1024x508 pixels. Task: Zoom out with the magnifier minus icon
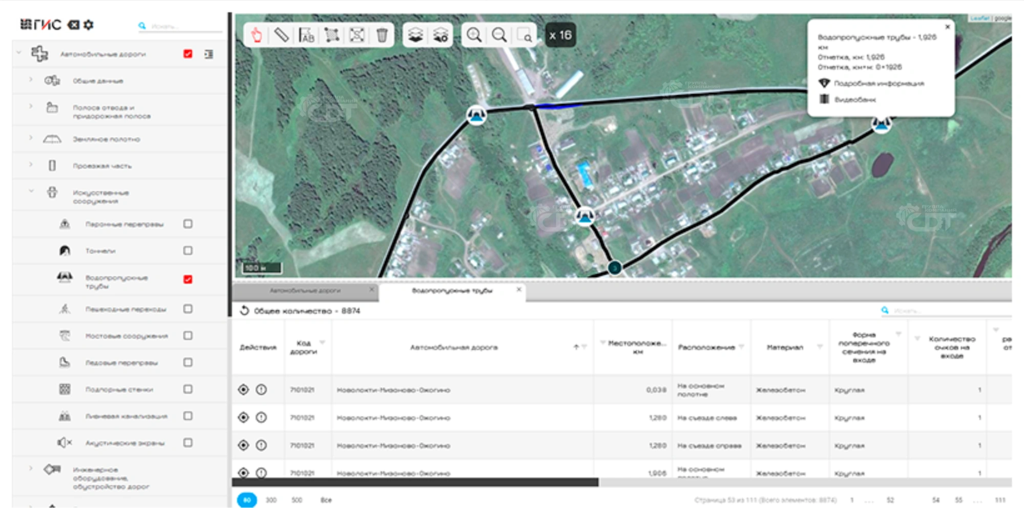pos(499,35)
